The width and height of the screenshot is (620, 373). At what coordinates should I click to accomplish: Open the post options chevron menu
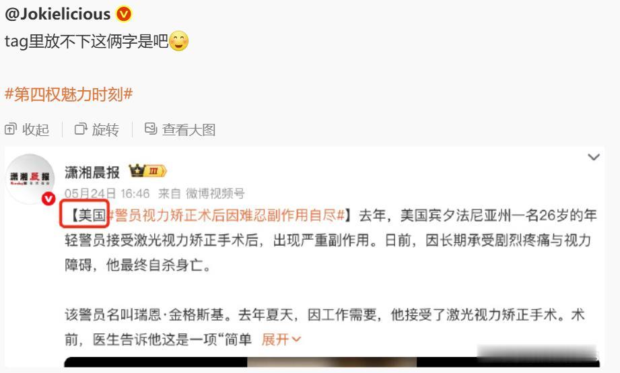594,157
